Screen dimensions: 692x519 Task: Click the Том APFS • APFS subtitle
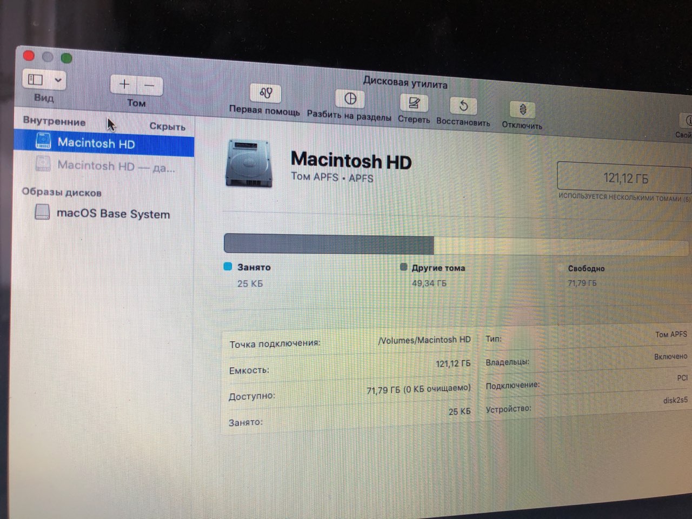332,177
